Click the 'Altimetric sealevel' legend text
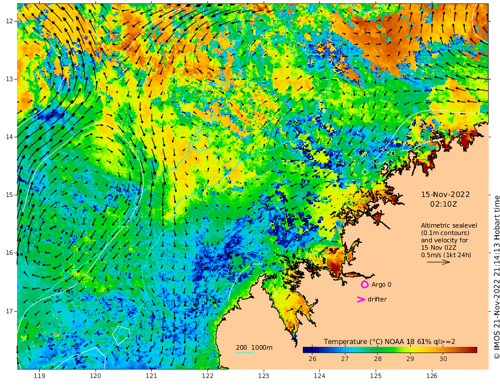This screenshot has height=386, width=500. (x=449, y=225)
